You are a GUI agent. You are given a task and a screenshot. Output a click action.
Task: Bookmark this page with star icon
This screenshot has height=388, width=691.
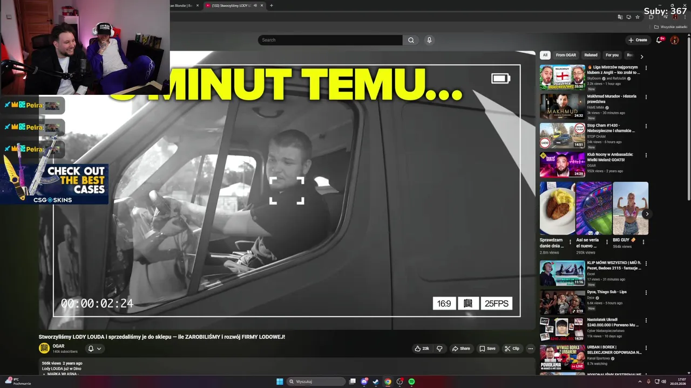(x=638, y=17)
